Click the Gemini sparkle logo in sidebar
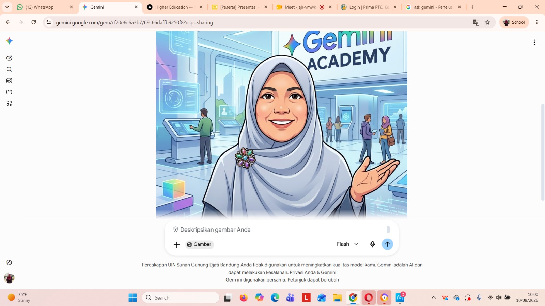 point(9,41)
